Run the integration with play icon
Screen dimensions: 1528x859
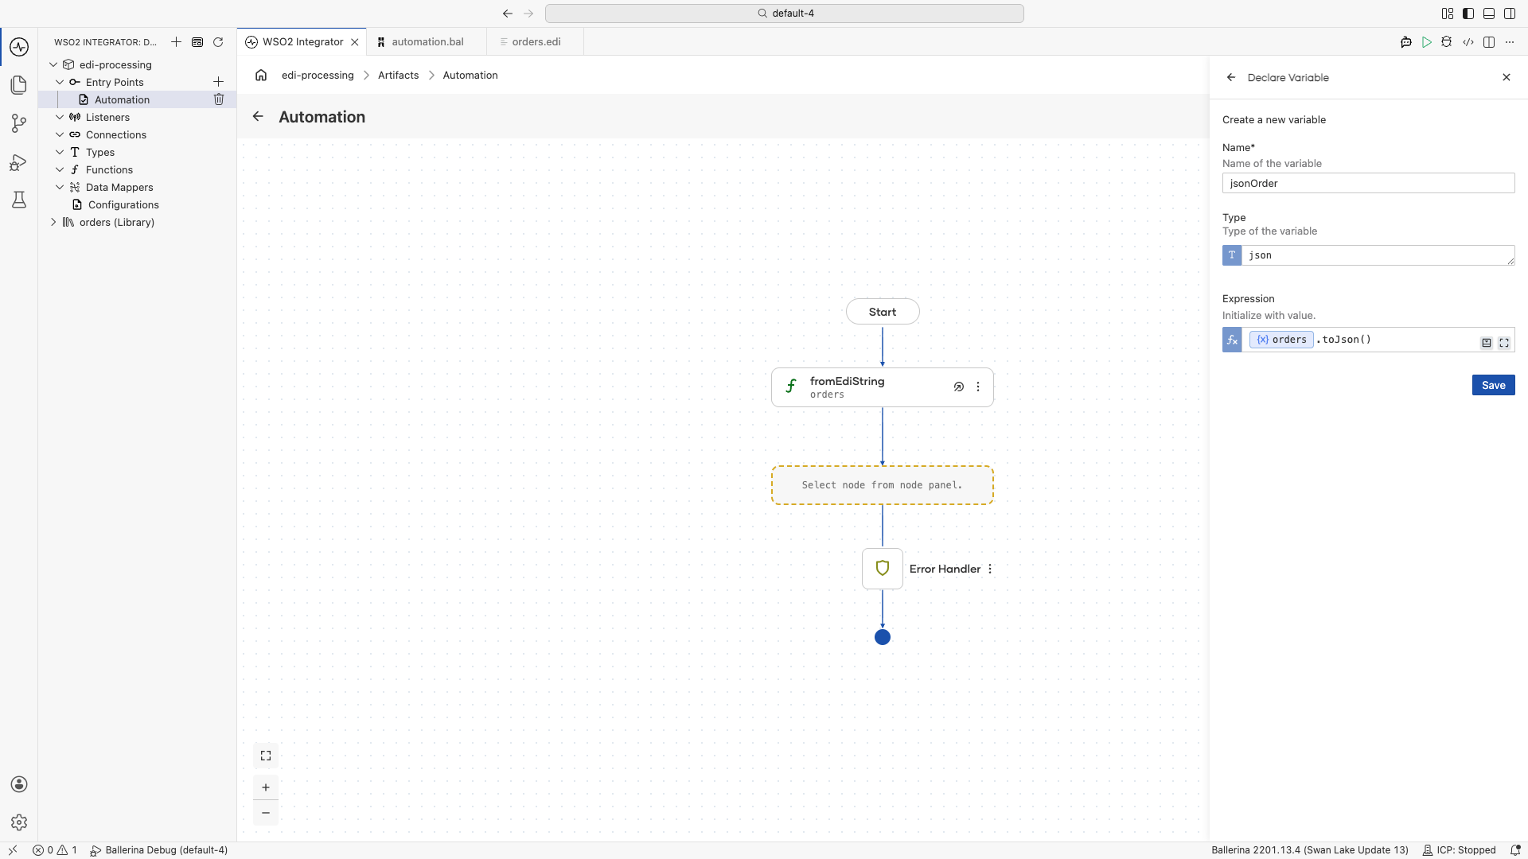click(x=1427, y=42)
